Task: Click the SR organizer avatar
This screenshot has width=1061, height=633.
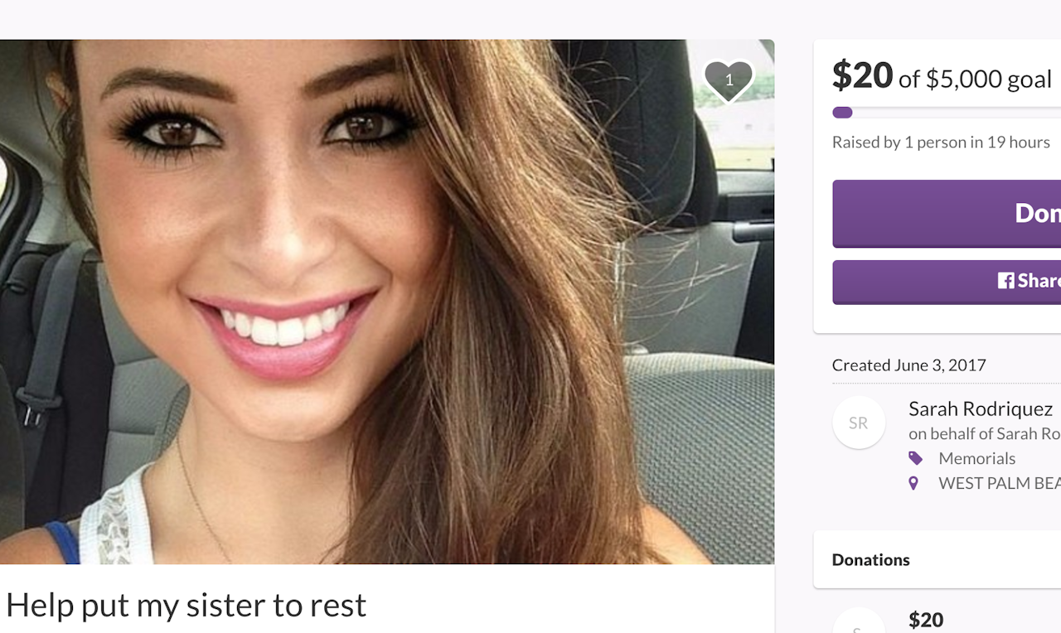Action: pos(859,423)
